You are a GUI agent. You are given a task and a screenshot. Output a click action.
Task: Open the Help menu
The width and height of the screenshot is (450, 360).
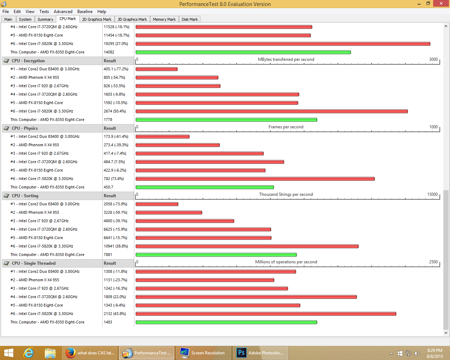[x=102, y=12]
